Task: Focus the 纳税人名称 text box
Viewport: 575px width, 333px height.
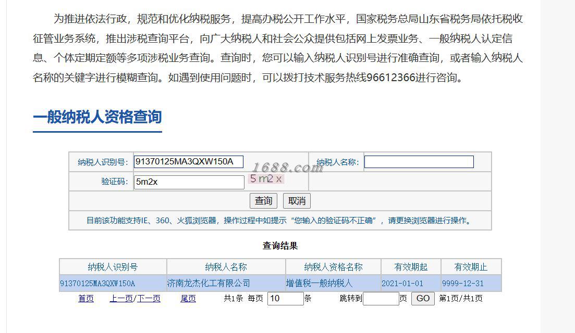Action: coord(419,162)
